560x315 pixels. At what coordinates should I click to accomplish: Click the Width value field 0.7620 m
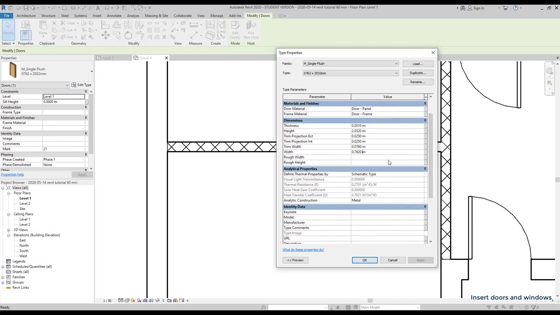388,152
